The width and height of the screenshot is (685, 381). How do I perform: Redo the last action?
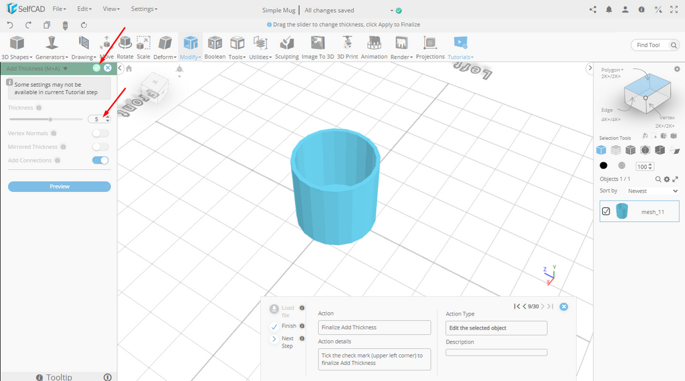28,25
